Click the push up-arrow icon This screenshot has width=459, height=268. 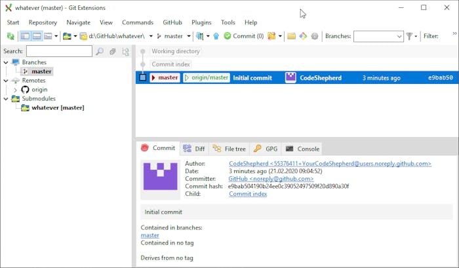(216, 36)
